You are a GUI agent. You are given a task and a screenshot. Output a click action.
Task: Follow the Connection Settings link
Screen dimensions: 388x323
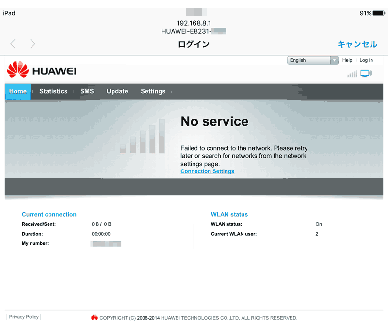tap(207, 171)
